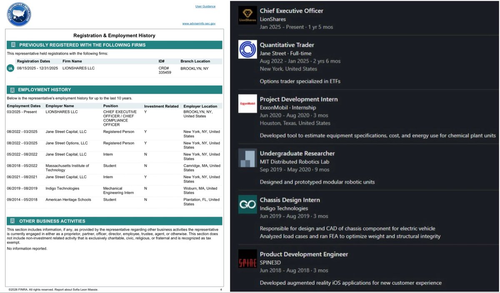Open the MIT Distributed Robotics Lab logo
Viewport: 500px width, 293px height.
[x=247, y=158]
